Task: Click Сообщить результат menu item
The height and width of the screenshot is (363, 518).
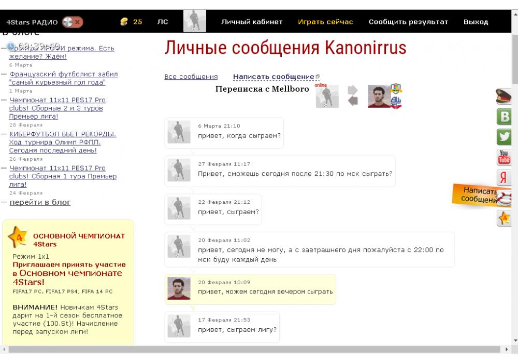Action: 408,22
